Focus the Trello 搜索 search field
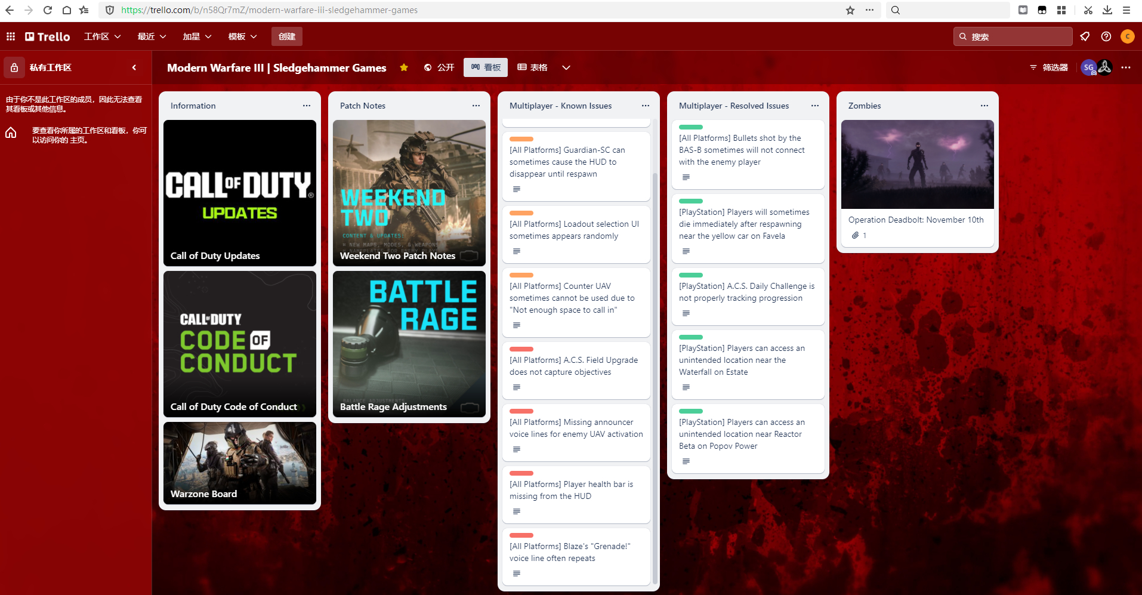The width and height of the screenshot is (1142, 595). click(1013, 36)
